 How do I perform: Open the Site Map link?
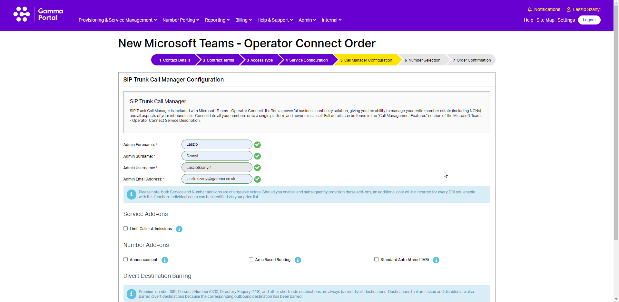click(545, 20)
